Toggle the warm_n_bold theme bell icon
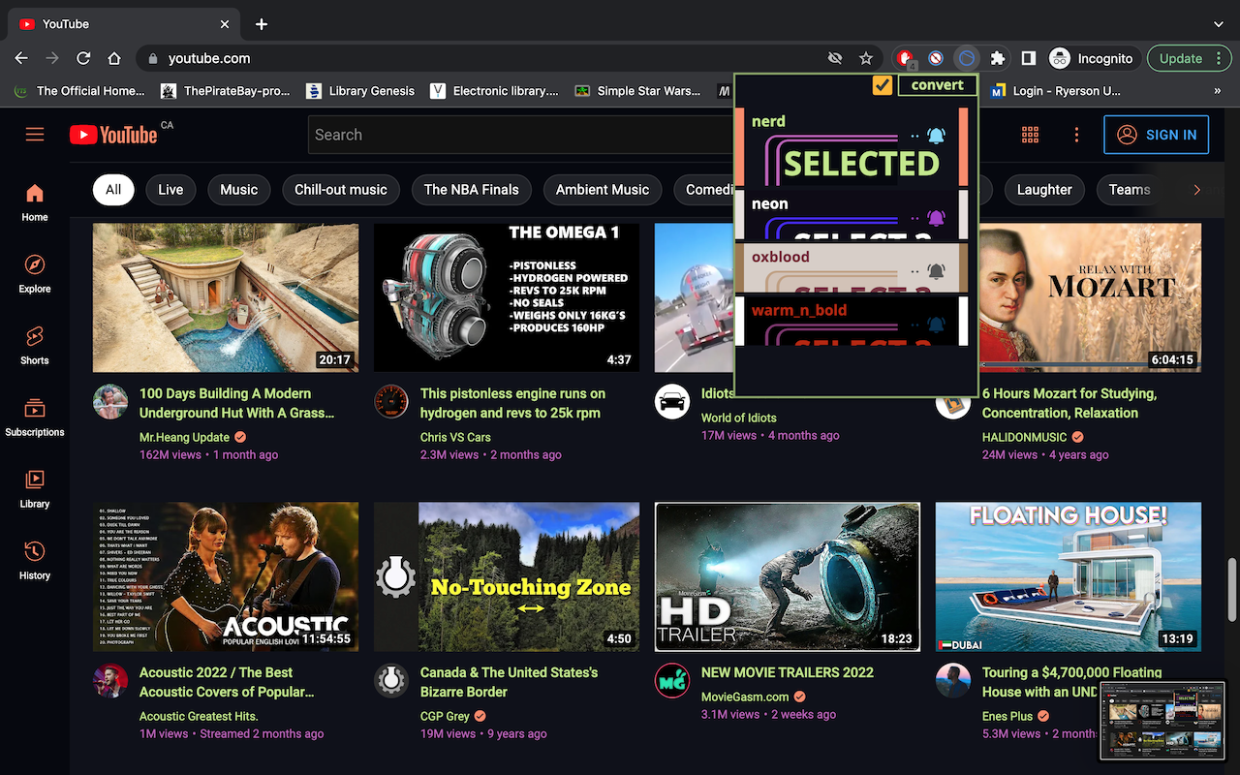1240x775 pixels. [936, 325]
